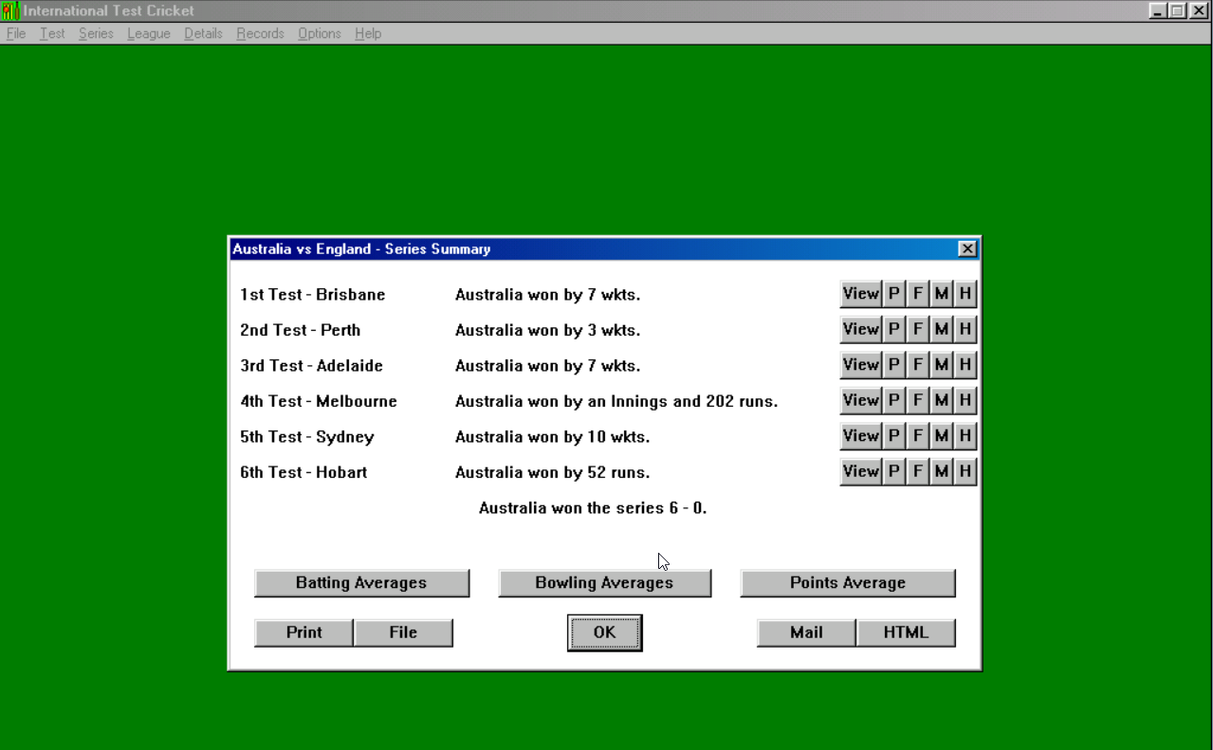Click the P button for 1st Test Brisbane
The image size is (1213, 750).
click(893, 294)
